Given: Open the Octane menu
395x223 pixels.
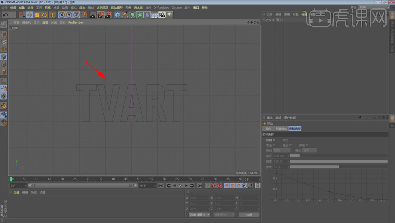Looking at the screenshot, I should click(x=177, y=8).
